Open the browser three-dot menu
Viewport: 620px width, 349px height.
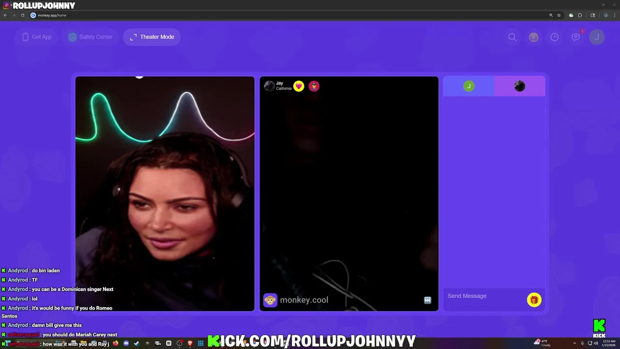coord(614,15)
